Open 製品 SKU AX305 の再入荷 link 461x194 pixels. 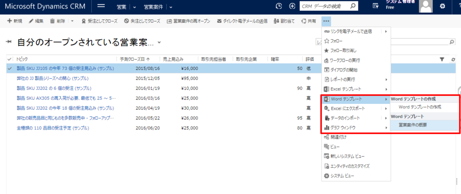(66, 98)
